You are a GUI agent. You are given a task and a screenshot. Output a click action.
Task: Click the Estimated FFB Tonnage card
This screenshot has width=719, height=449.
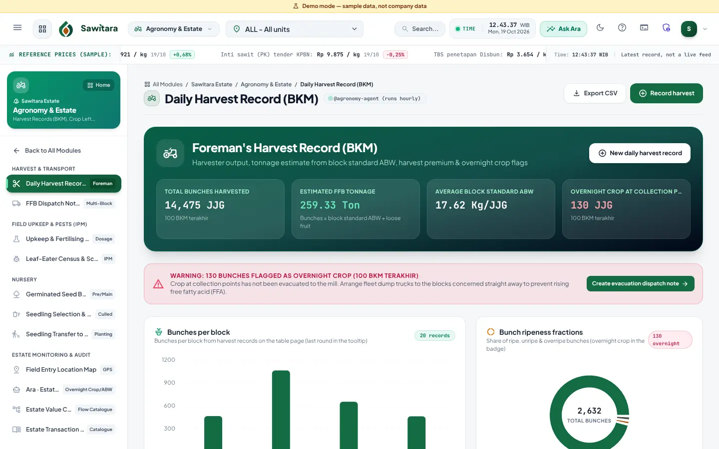(x=356, y=209)
